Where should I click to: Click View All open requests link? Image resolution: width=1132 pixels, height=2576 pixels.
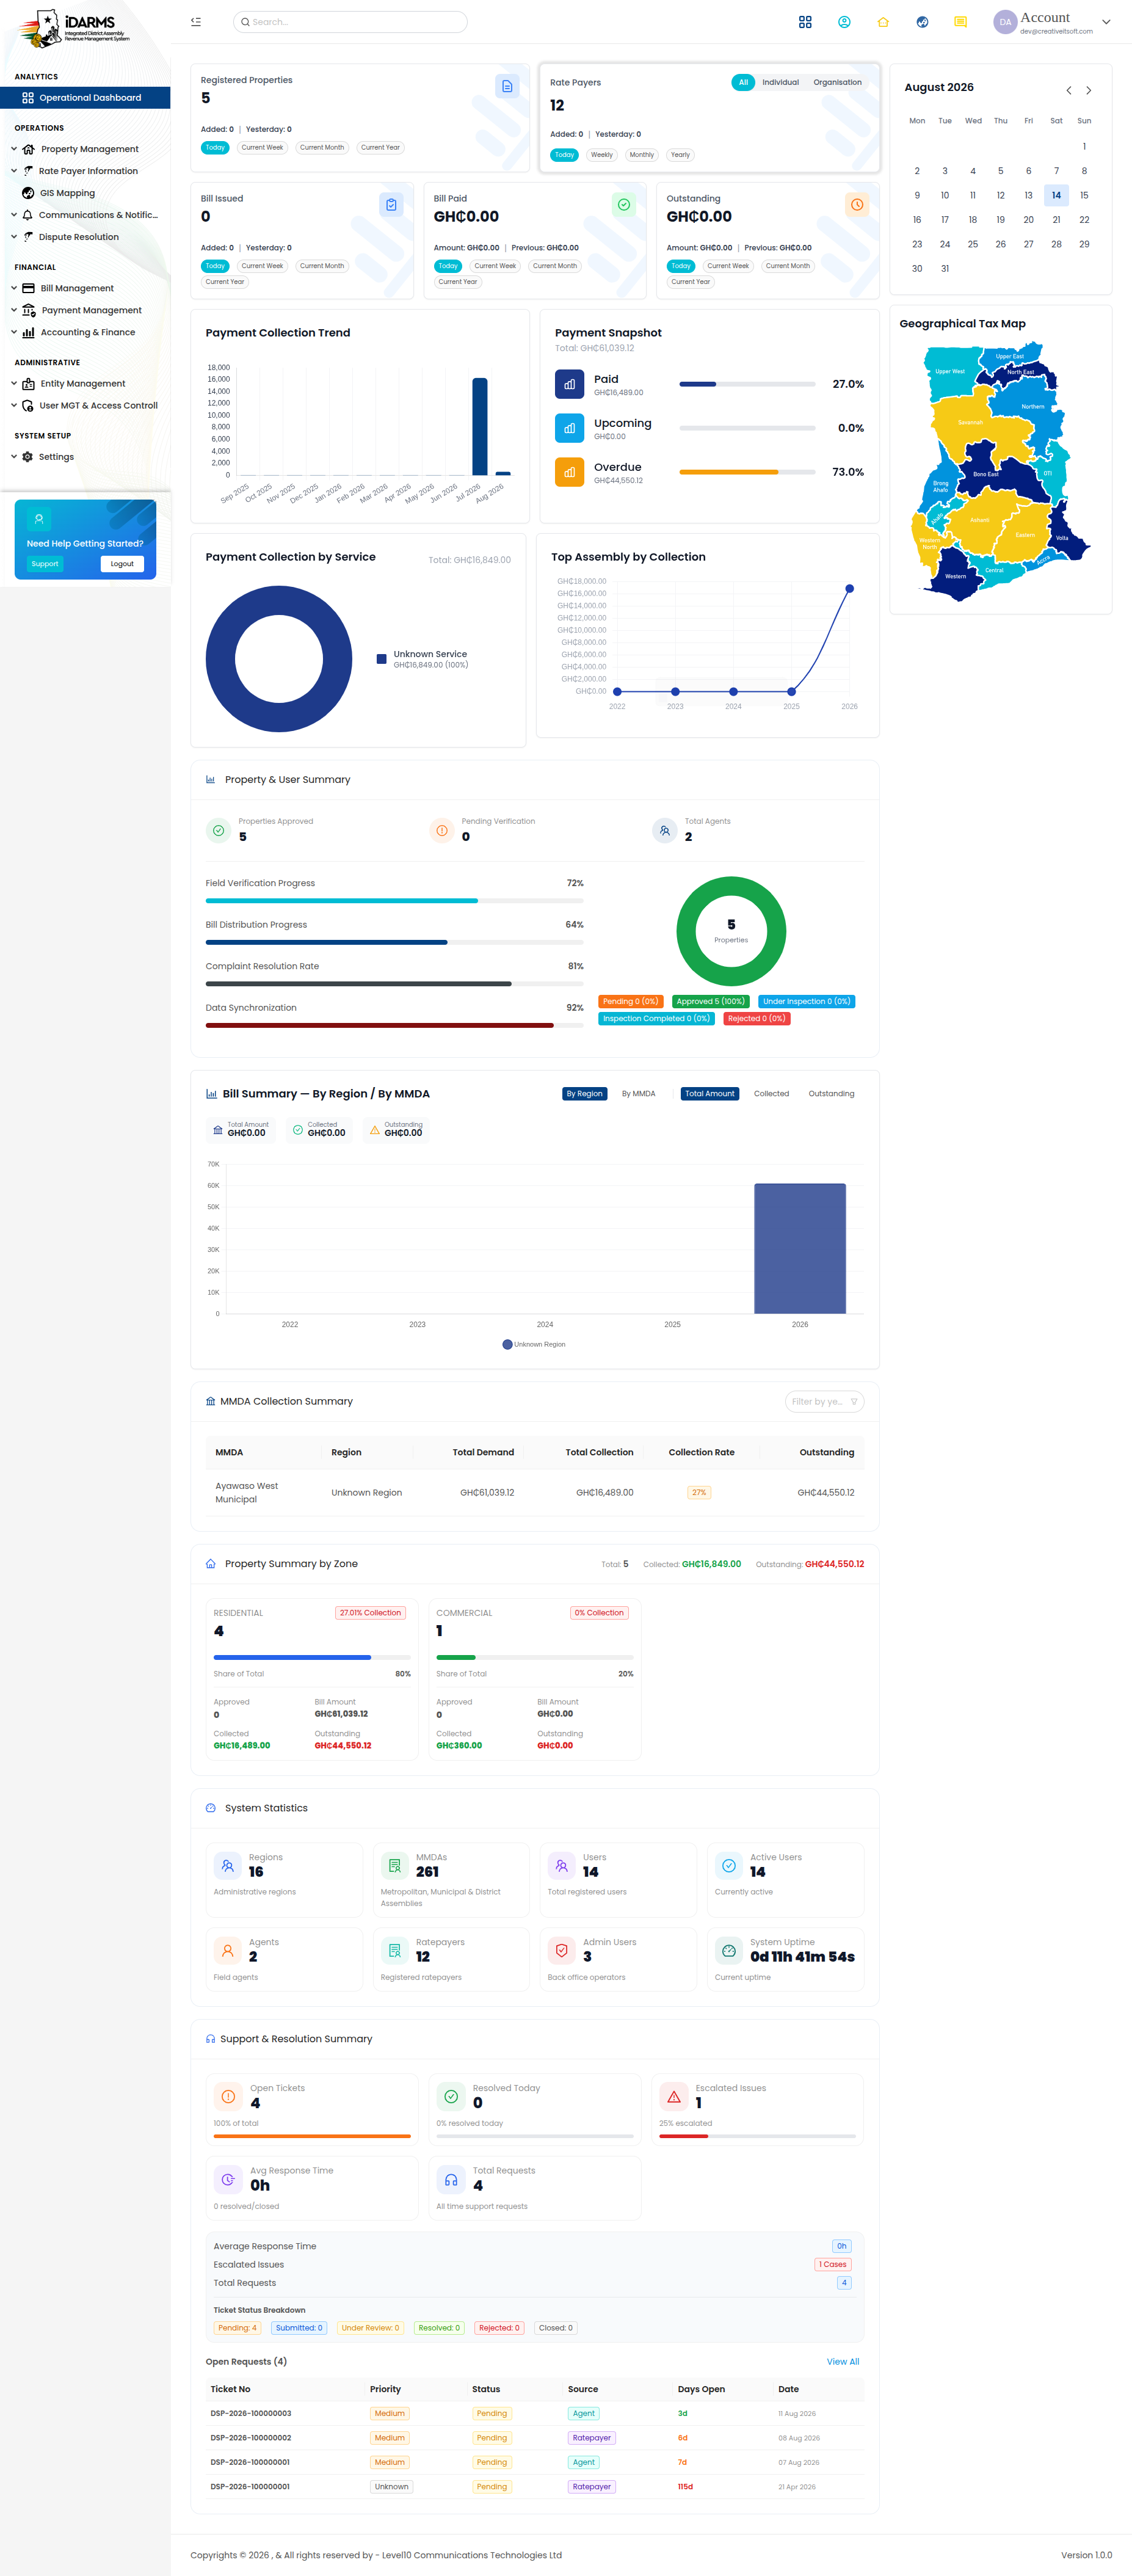(x=843, y=2362)
